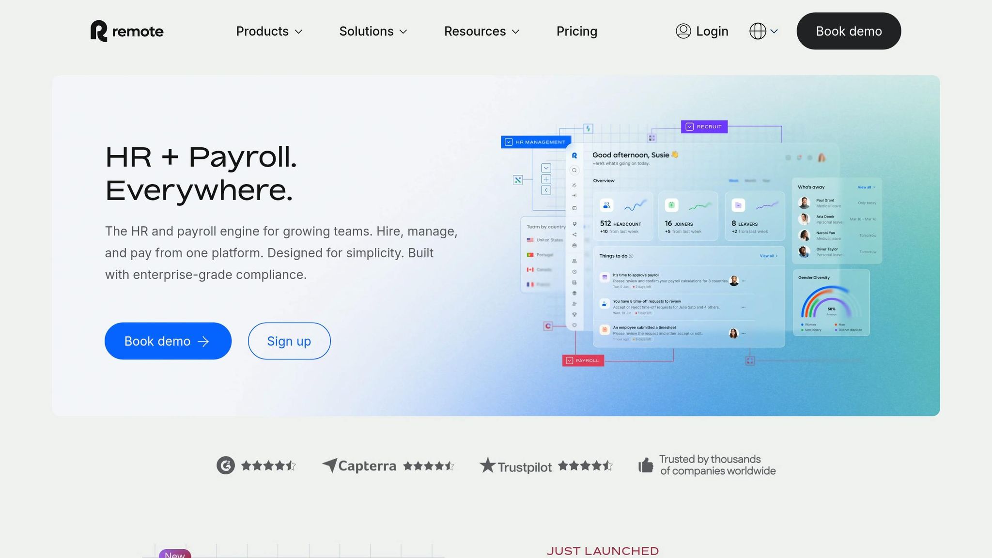Click the blue Book demo button
992x558 pixels.
coord(168,341)
